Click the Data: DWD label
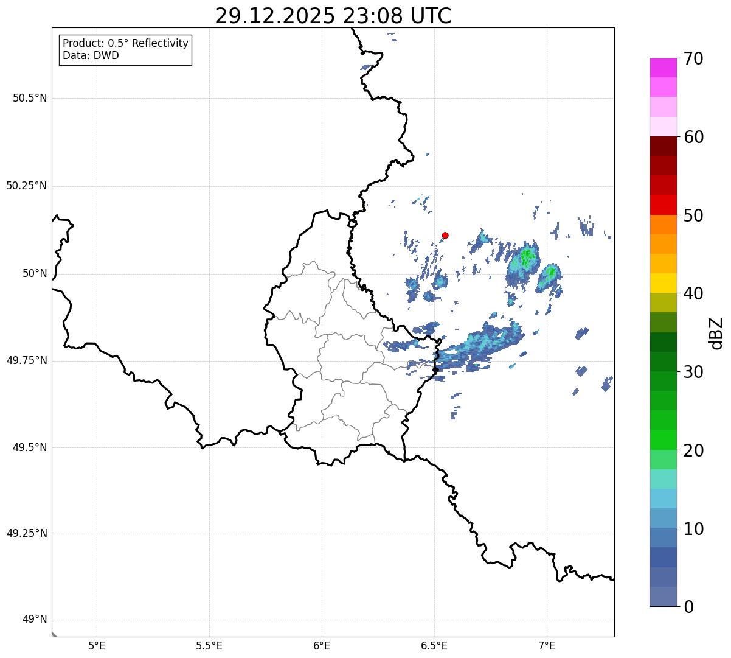 point(91,55)
